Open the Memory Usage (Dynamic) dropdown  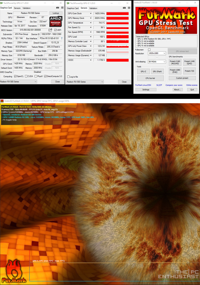(x=91, y=56)
